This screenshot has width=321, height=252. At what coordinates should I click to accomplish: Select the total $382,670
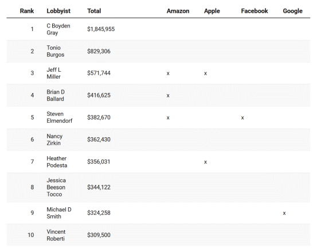click(99, 118)
